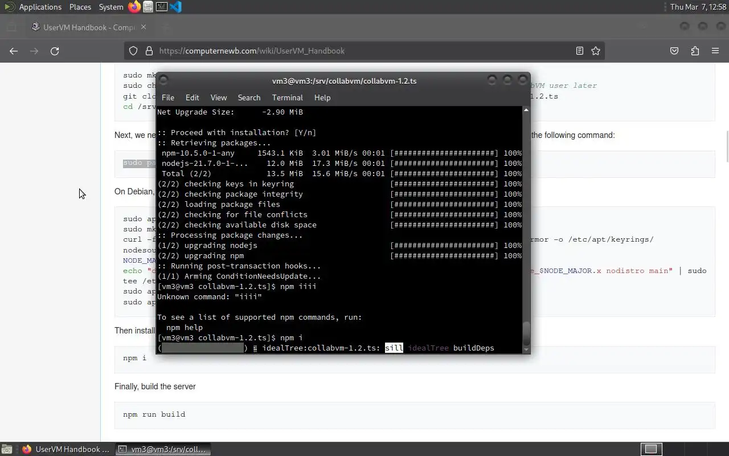Save page to Pocket
Viewport: 729px width, 456px height.
click(x=674, y=51)
